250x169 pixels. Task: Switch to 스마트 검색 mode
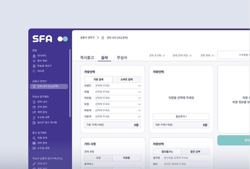tap(126, 80)
